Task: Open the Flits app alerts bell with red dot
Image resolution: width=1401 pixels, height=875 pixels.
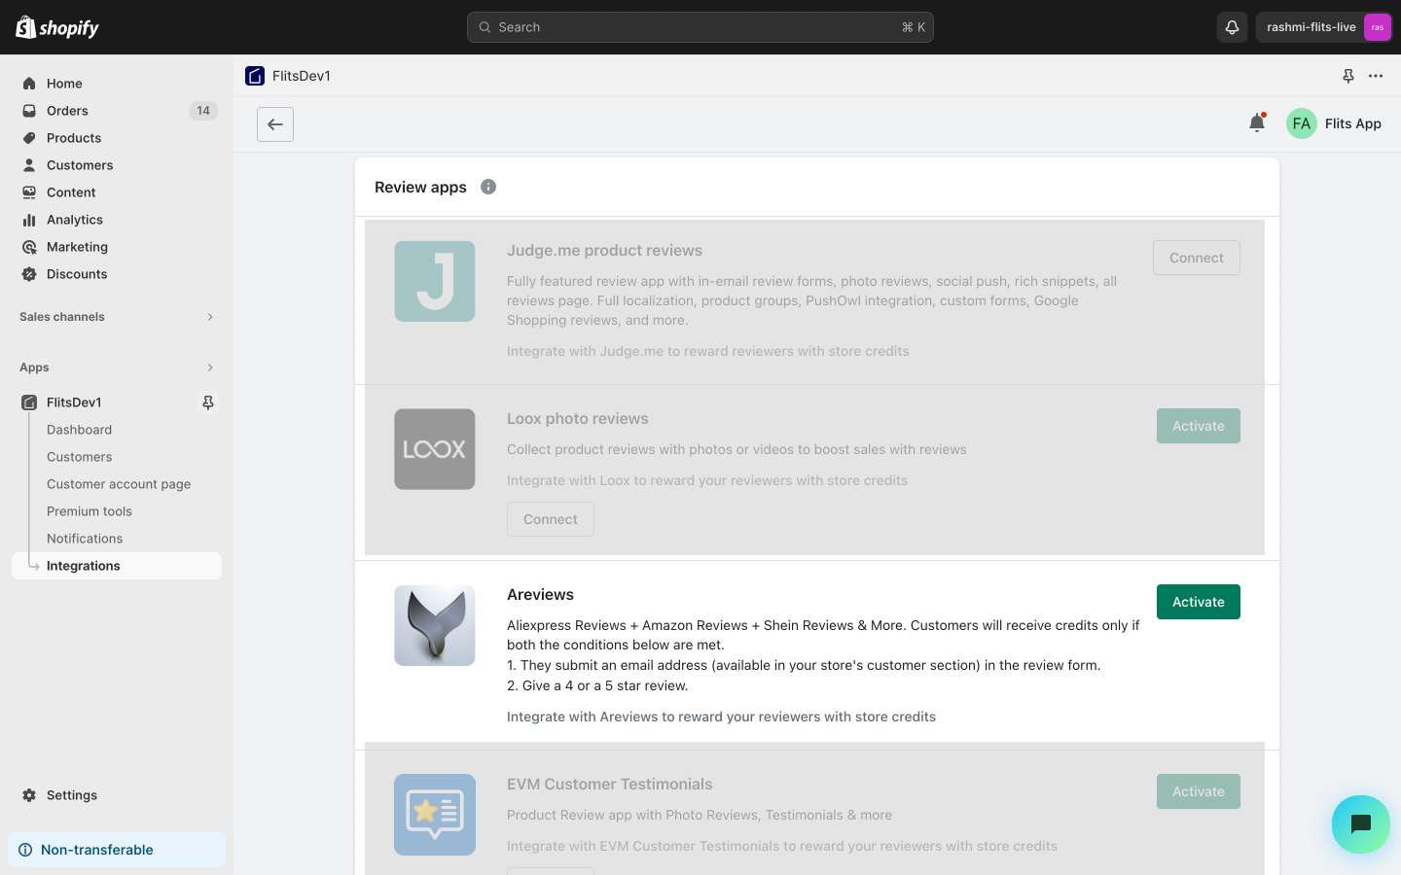Action: (x=1257, y=122)
